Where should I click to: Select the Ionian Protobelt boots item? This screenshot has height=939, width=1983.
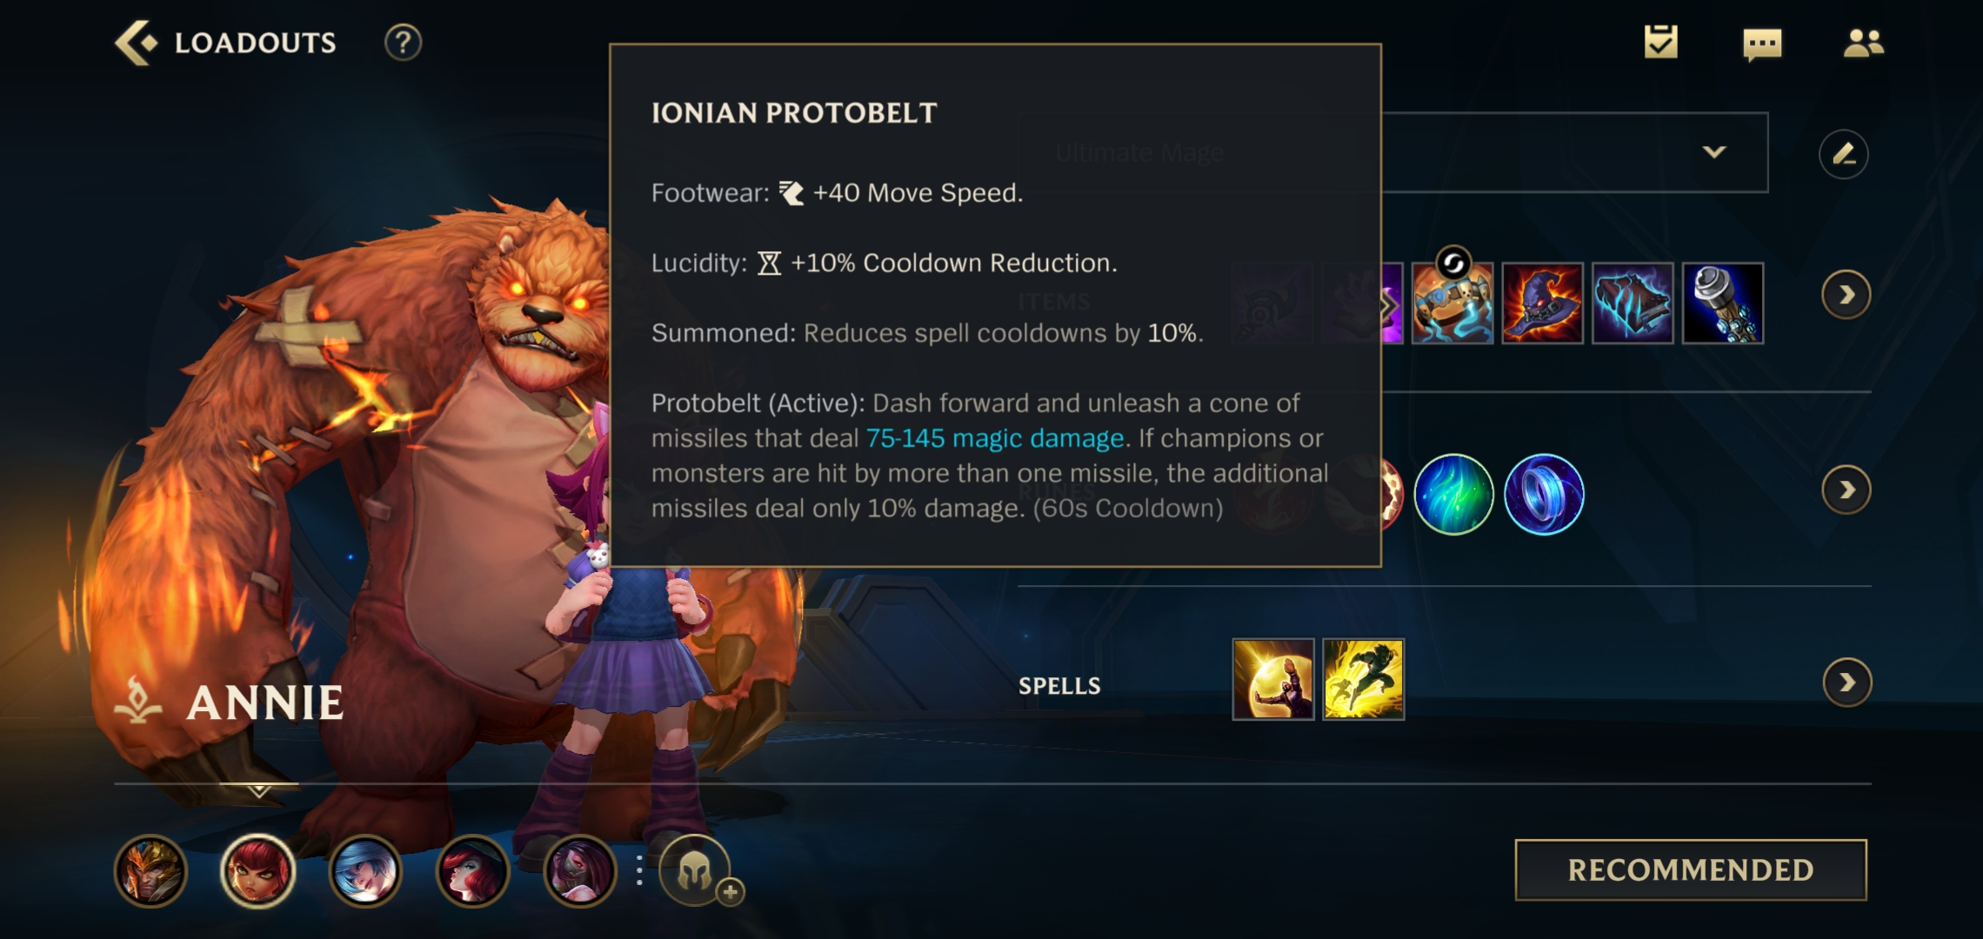[1452, 303]
